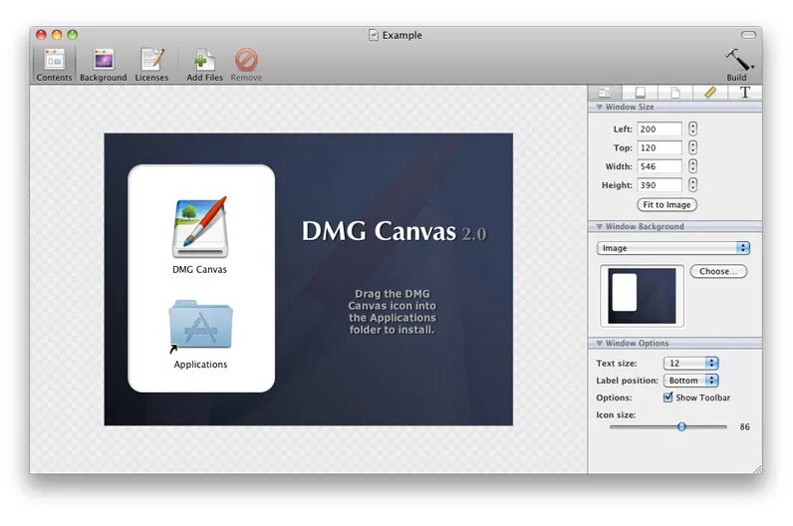Collapse the Window Options section
Image resolution: width=793 pixels, height=526 pixels.
click(600, 344)
